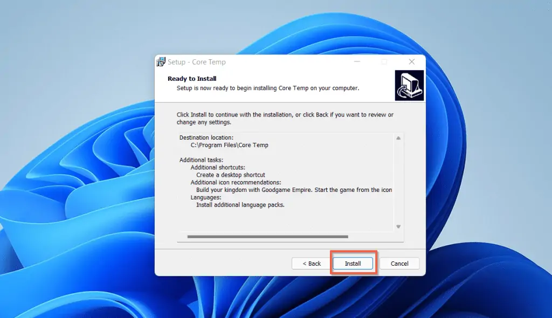Click the Setup - Core Temp title bar text
This screenshot has height=318, width=552.
197,62
